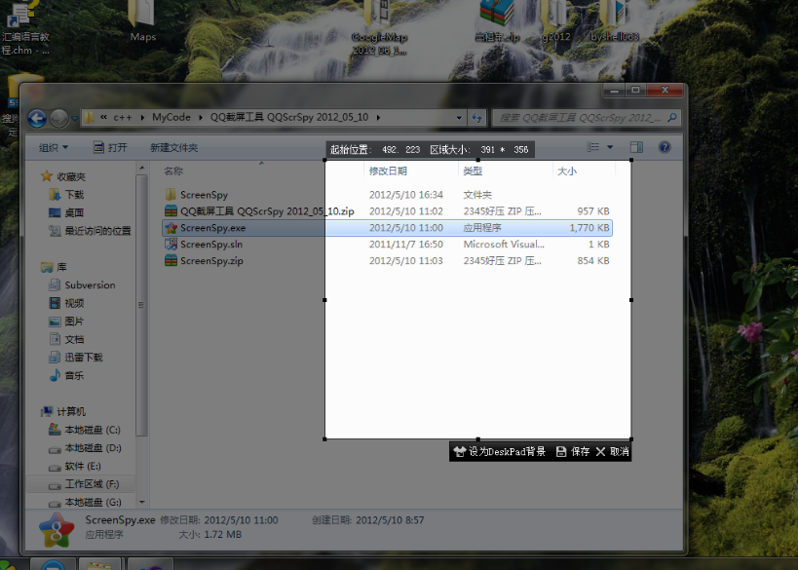Open Explorer help icon

[x=665, y=147]
